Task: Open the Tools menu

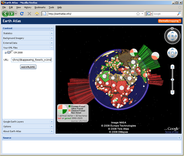Action: pyautogui.click(x=52, y=7)
